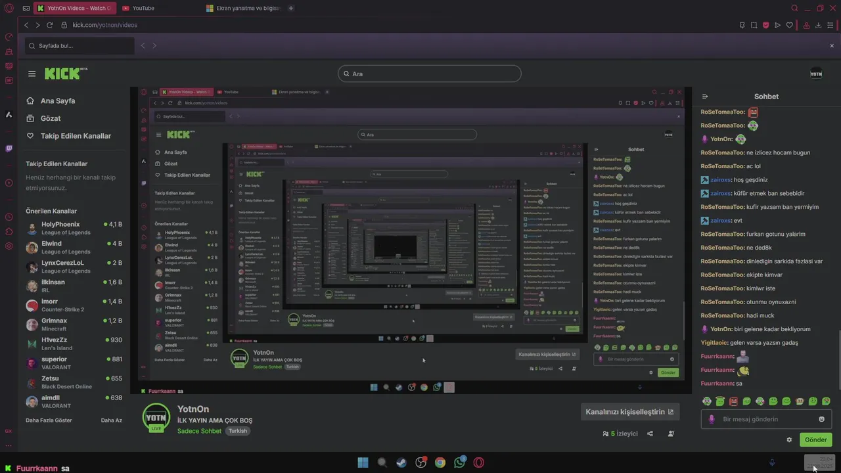841x473 pixels.
Task: Click the ad-blocker shield icon
Action: pos(765,25)
